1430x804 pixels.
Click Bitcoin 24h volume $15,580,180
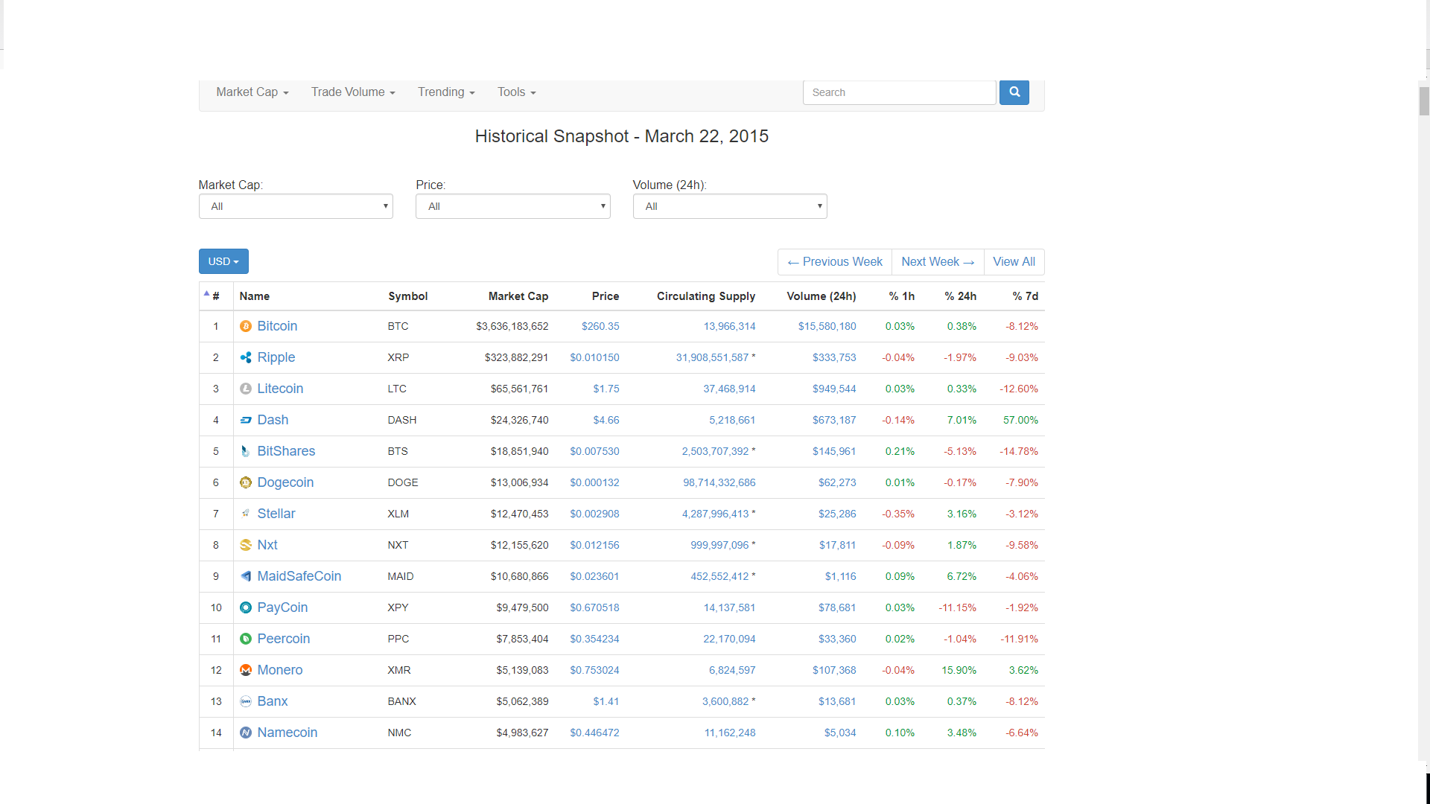point(827,326)
